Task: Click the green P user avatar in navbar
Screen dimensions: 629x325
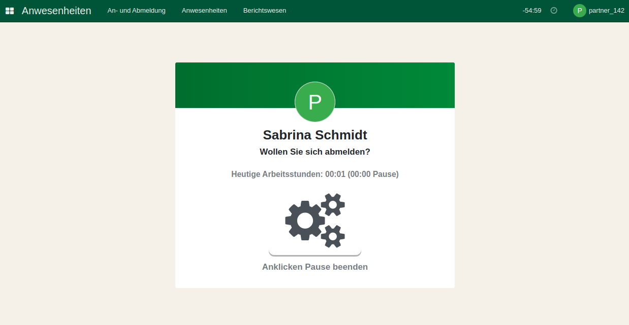Action: [x=580, y=11]
